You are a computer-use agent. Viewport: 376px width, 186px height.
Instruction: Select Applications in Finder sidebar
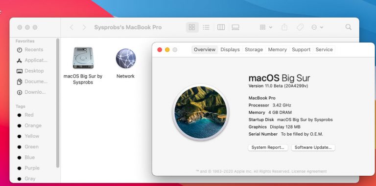pos(32,61)
